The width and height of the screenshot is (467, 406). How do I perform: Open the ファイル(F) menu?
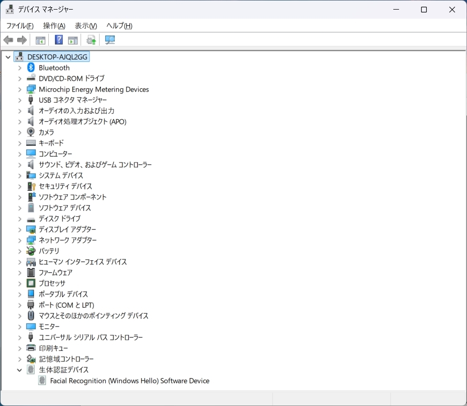point(20,26)
